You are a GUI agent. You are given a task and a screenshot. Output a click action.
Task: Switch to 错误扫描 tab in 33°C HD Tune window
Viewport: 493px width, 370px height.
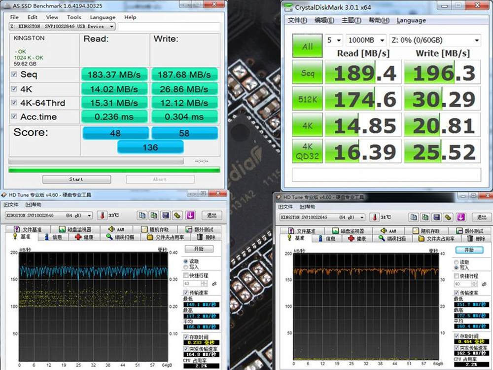coord(120,237)
